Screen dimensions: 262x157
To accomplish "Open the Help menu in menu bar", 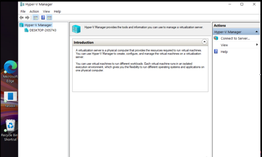I will pos(57,11).
